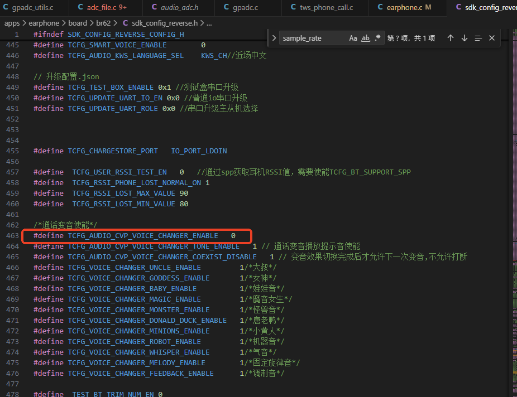Image resolution: width=517 pixels, height=397 pixels.
Task: Click TCFG_UPDATE_UART_ROLE macro name
Action: click(113, 108)
